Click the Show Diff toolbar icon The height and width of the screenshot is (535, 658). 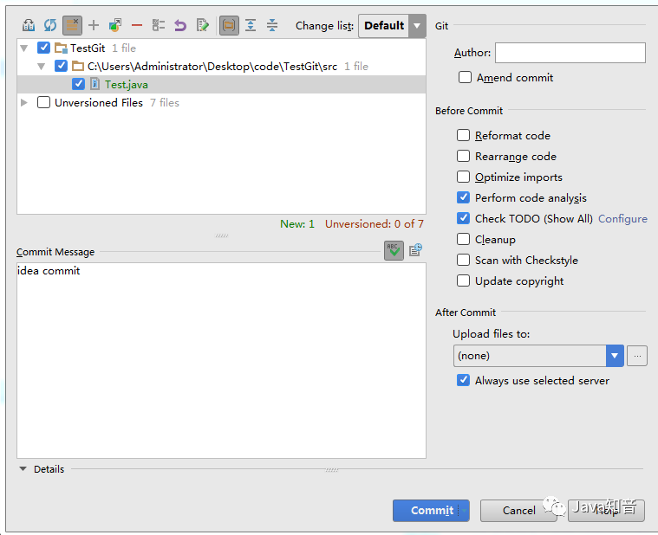coord(29,26)
